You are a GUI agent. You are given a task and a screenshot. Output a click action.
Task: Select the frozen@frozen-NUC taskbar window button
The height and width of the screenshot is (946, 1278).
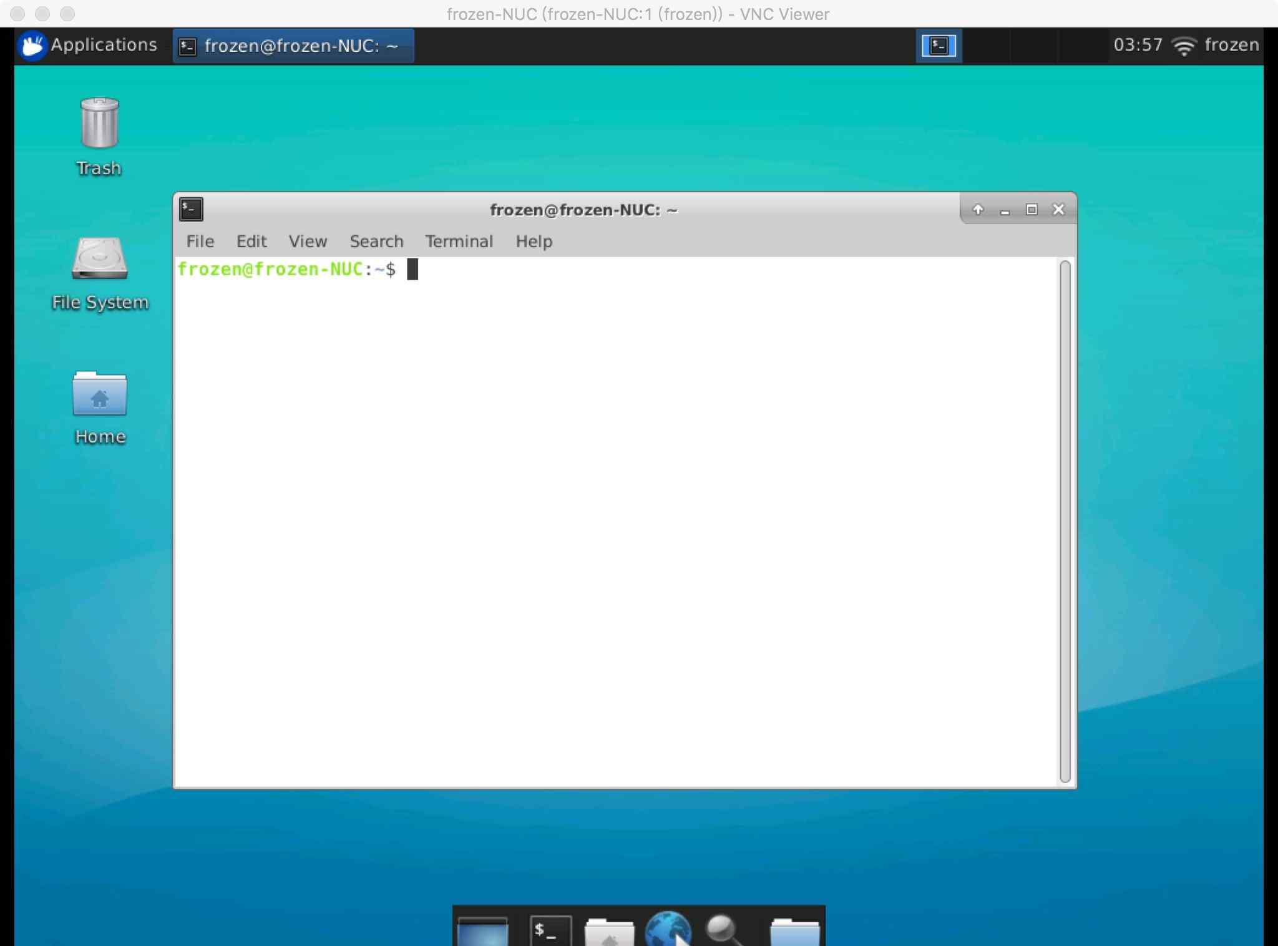coord(293,46)
